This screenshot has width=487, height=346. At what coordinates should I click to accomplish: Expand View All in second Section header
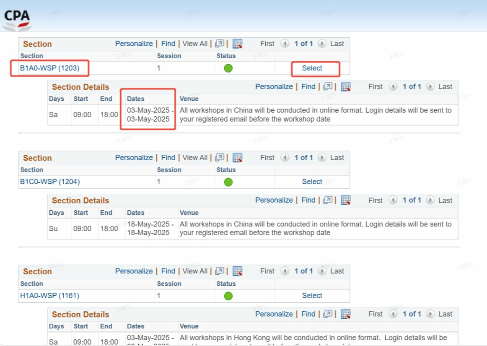click(x=195, y=158)
